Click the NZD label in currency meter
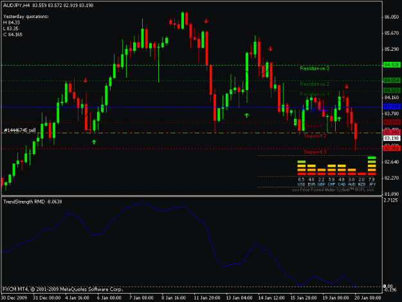Viewport: 402px width, 302px height. (x=361, y=184)
